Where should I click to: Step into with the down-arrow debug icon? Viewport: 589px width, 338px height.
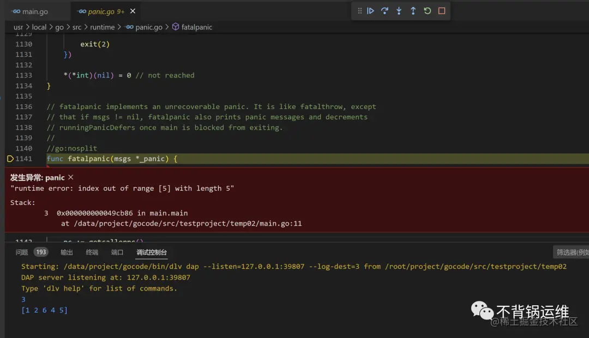(399, 11)
